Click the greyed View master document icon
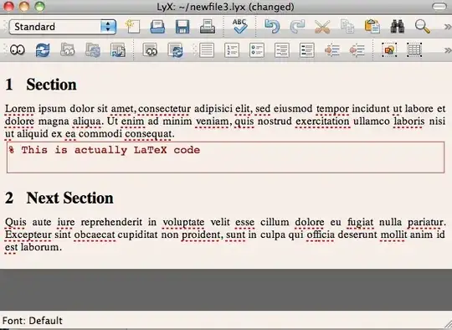452x330 pixels. [x=68, y=50]
